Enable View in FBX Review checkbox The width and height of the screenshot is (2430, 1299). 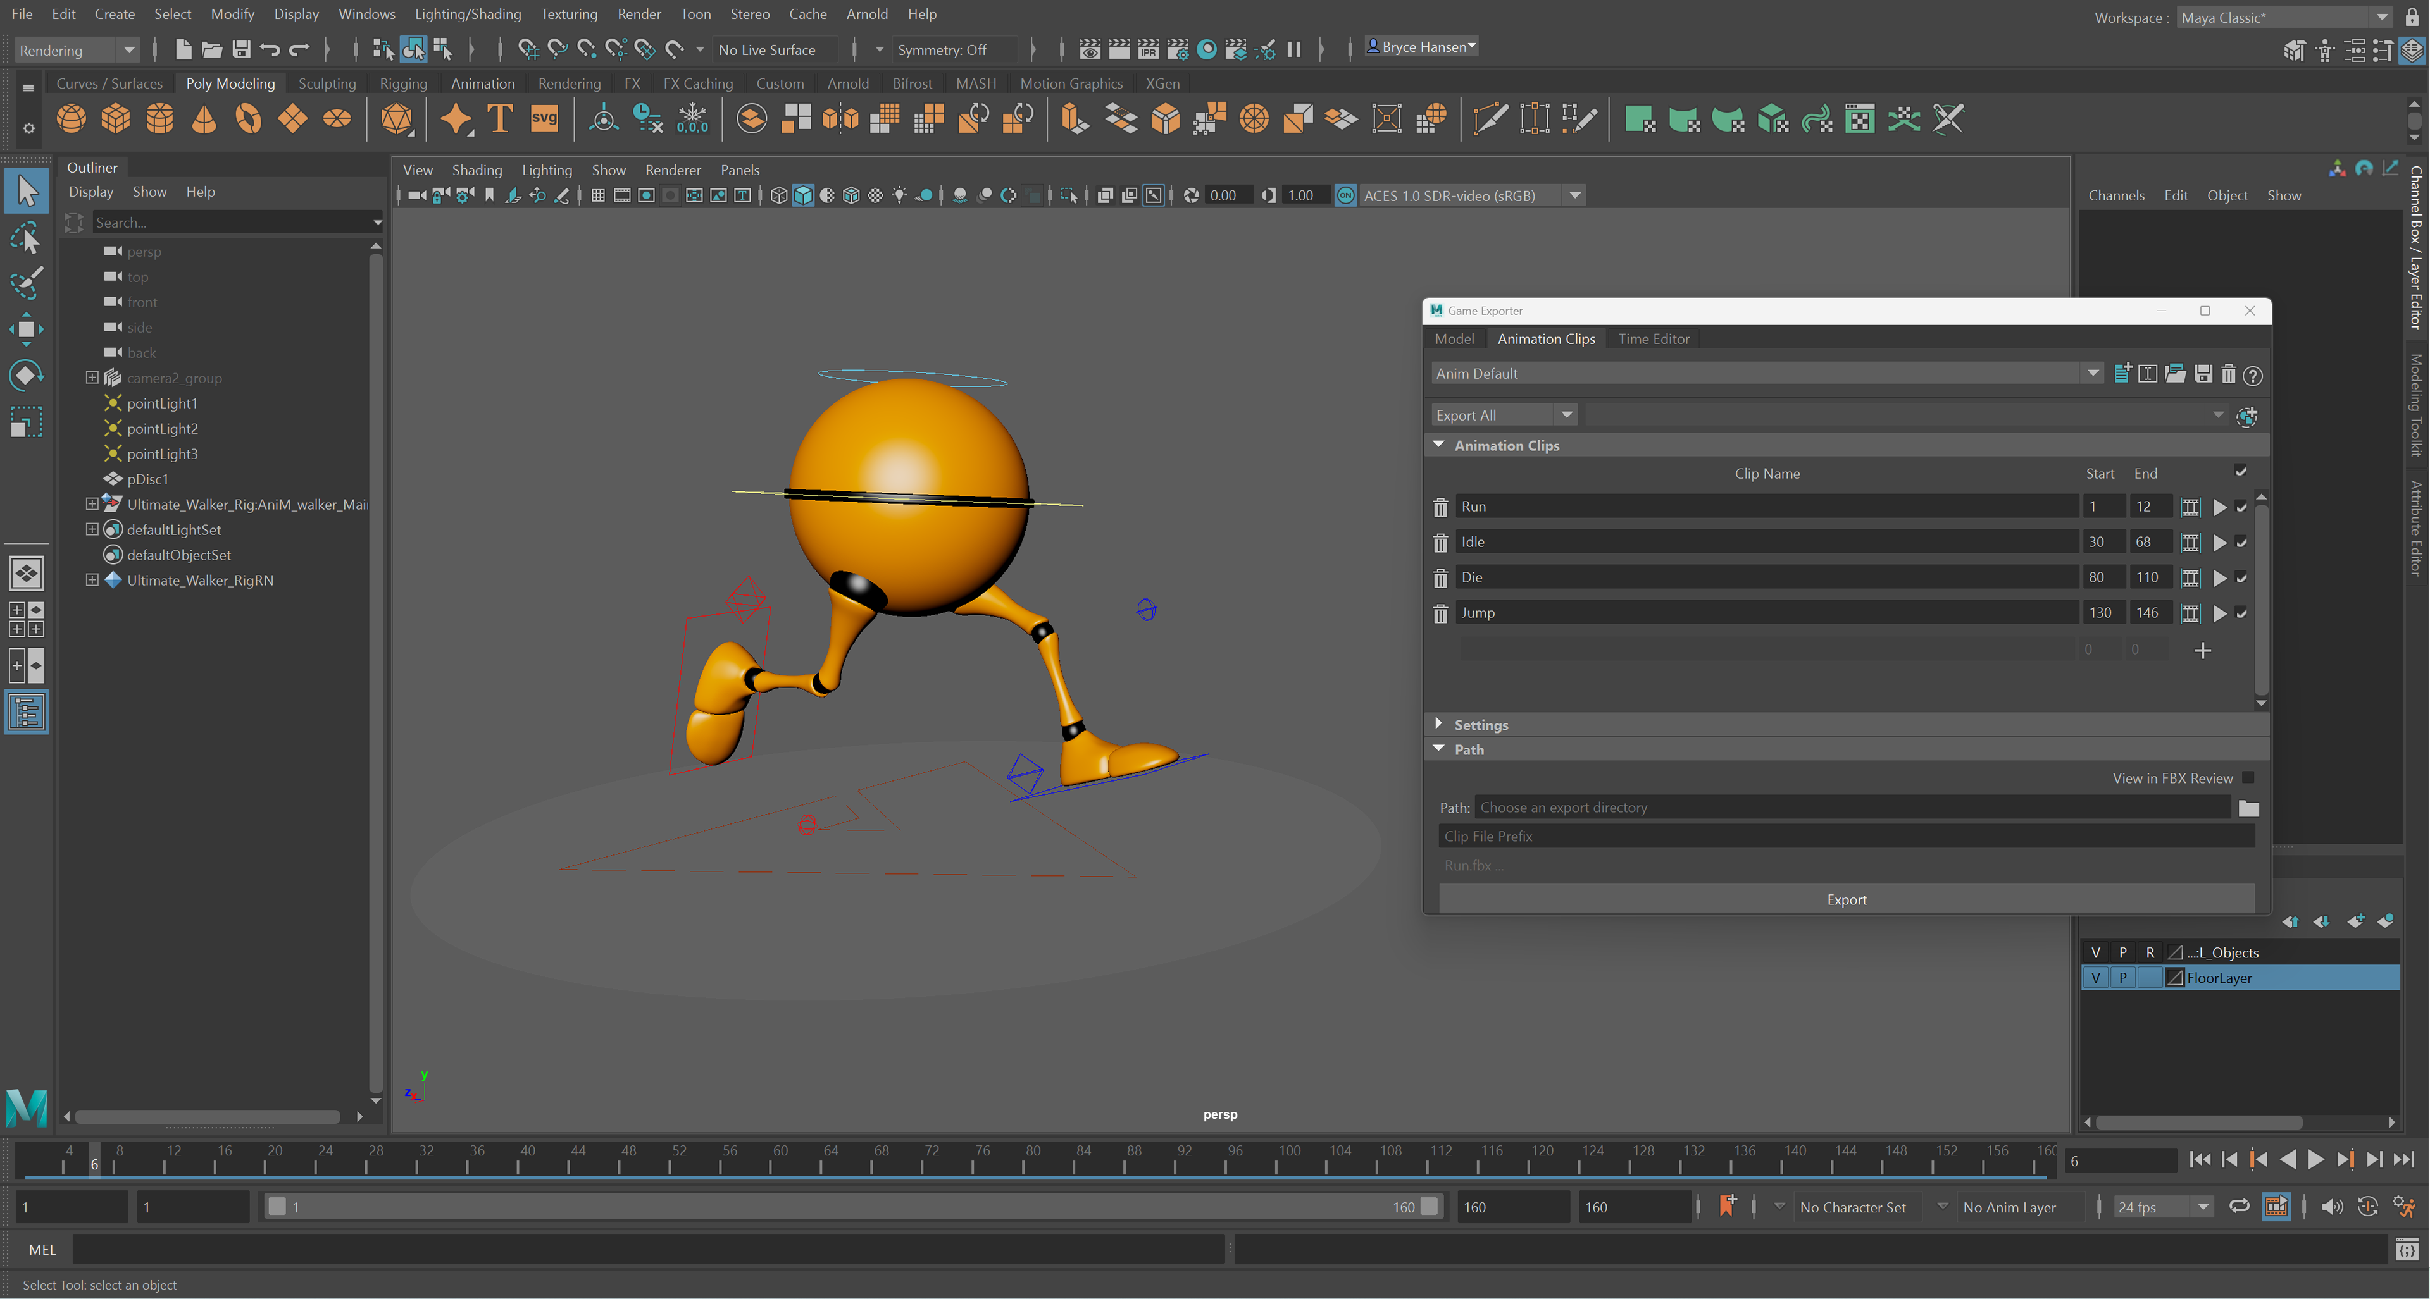(x=2248, y=778)
